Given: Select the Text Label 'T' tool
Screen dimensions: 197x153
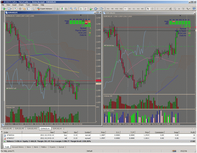Looking at the screenshot, I should pos(183,9).
